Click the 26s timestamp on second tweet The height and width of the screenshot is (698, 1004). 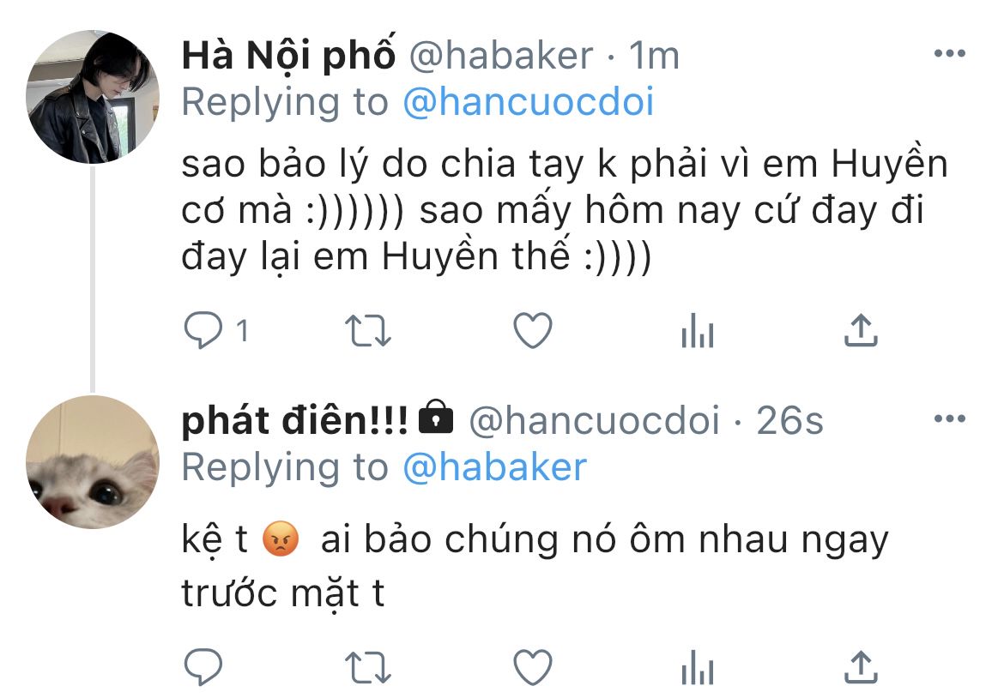point(789,421)
